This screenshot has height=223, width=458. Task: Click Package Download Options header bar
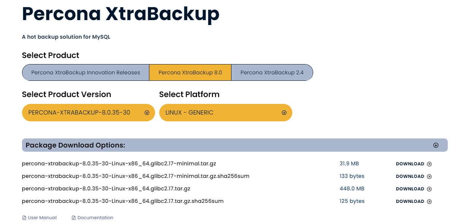235,145
